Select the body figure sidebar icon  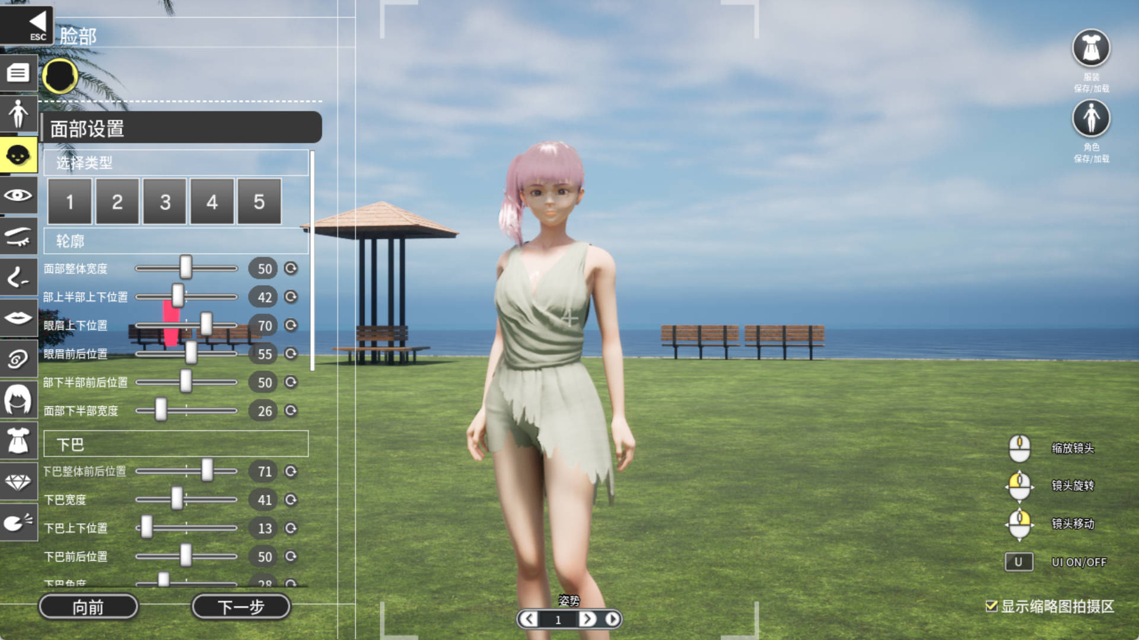tap(18, 114)
